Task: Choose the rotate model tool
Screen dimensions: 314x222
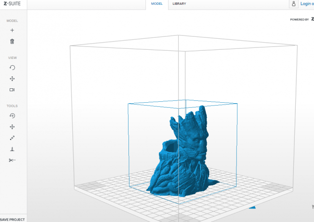Action: [x=12, y=116]
